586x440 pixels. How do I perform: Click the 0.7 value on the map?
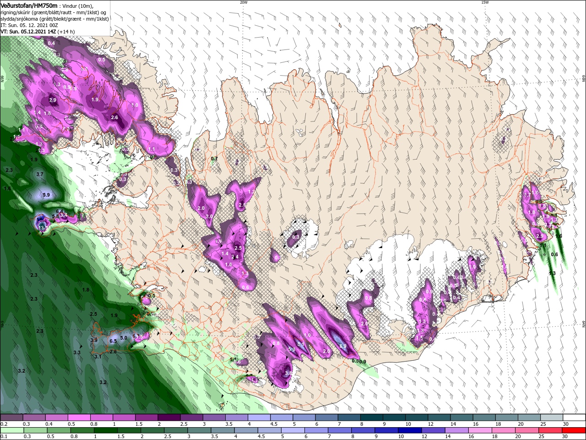(x=214, y=159)
